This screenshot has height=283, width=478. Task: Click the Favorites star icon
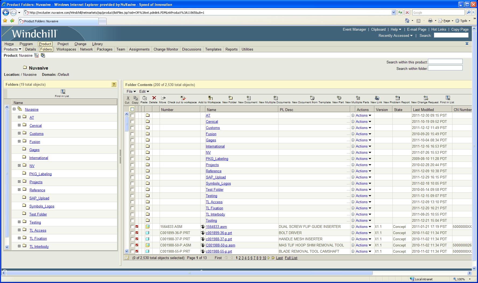pos(5,21)
